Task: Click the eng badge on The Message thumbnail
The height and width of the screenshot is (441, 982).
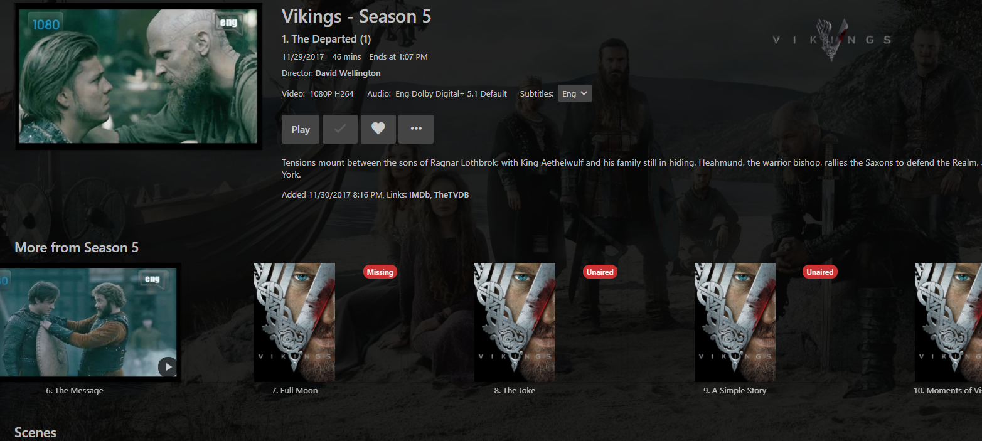Action: [152, 279]
